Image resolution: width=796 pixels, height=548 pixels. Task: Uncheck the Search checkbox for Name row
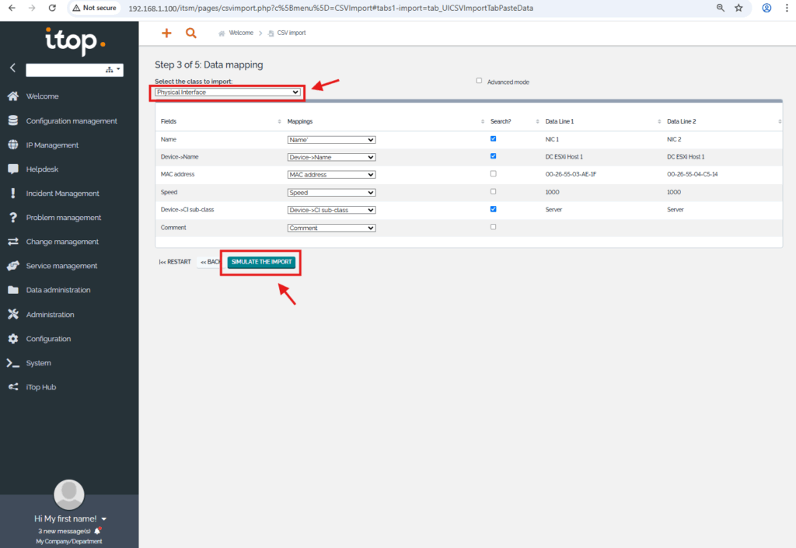[494, 139]
